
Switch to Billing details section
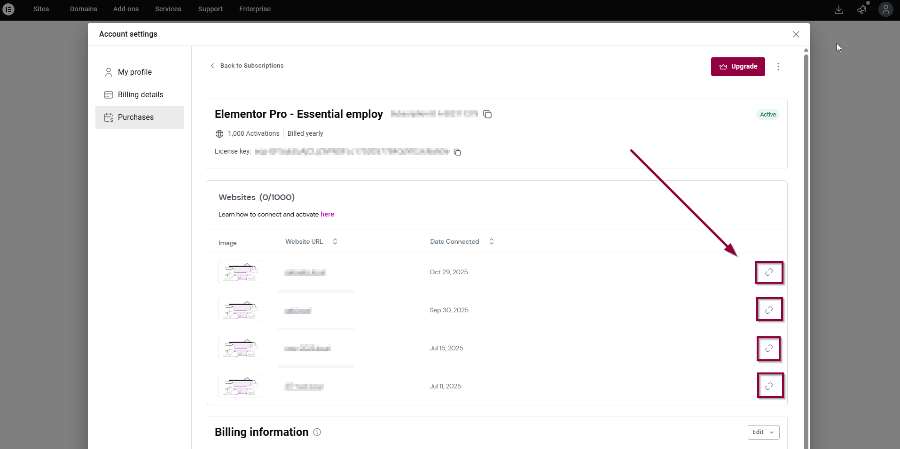[140, 95]
